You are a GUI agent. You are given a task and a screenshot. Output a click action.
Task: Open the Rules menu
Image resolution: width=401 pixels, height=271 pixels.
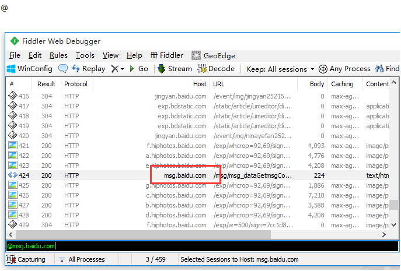[58, 55]
